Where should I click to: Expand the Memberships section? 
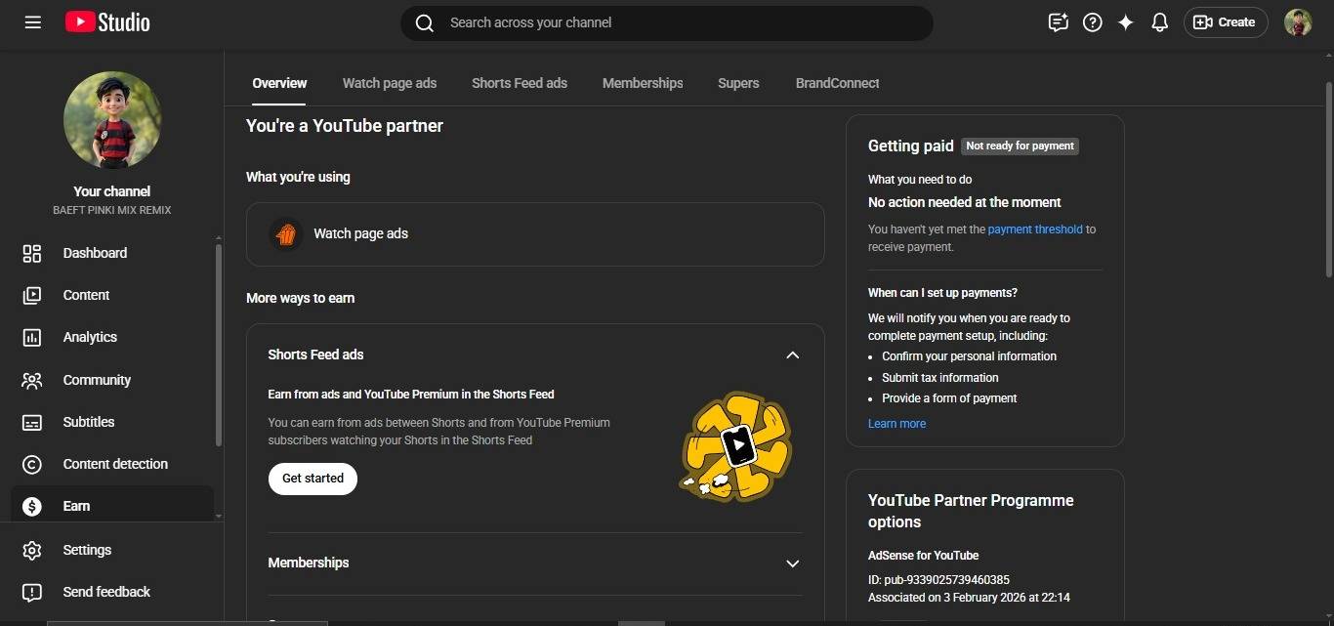(x=792, y=563)
